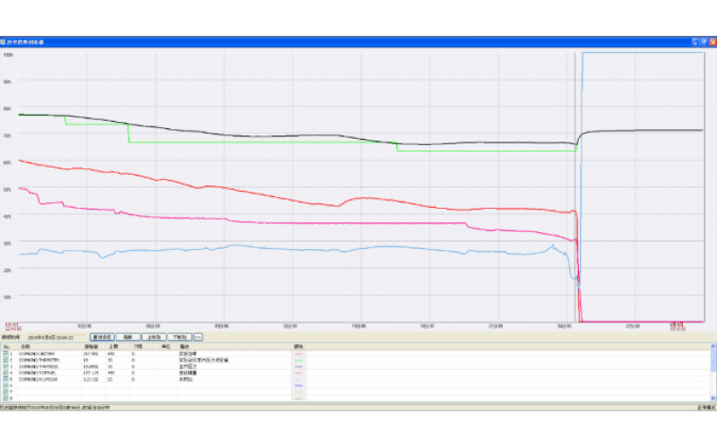Click the date and time field above the table
The height and width of the screenshot is (448, 717).
pos(57,337)
